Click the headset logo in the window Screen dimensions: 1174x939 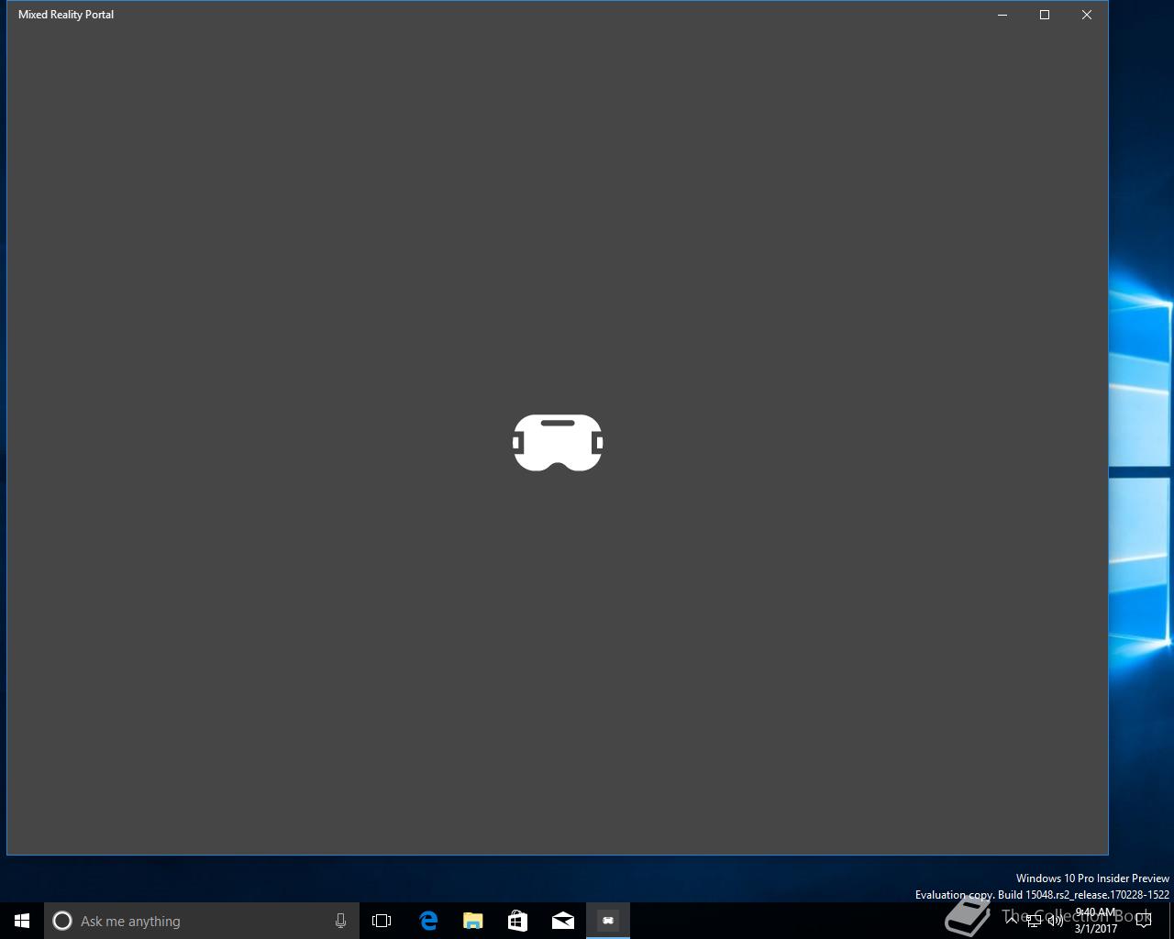[x=558, y=443]
